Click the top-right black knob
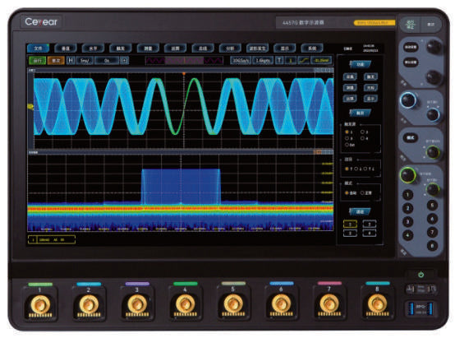Image resolution: width=455 pixels, height=338 pixels. coord(434,47)
